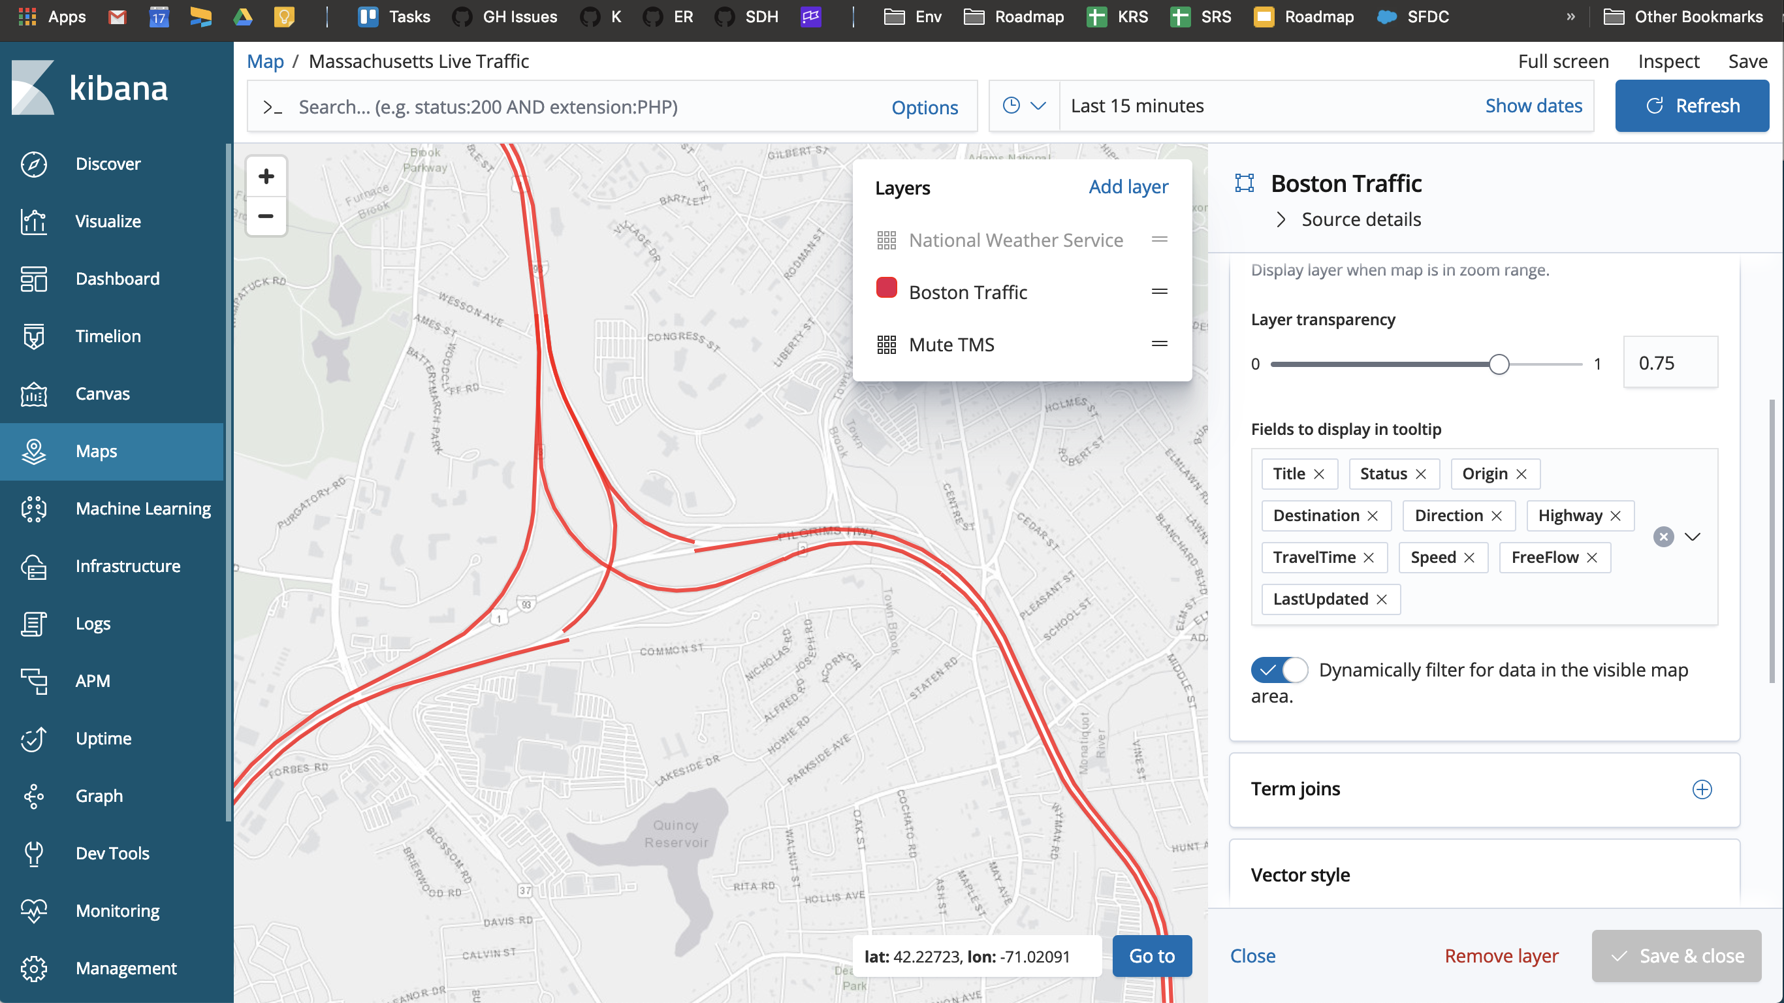This screenshot has width=1784, height=1003.
Task: Click the map zoom-in button
Action: tap(266, 175)
